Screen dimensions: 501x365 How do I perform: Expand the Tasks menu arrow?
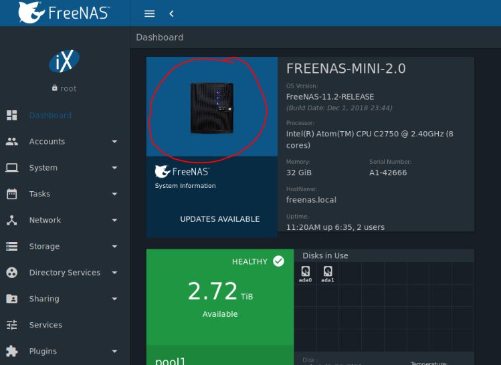coord(114,194)
